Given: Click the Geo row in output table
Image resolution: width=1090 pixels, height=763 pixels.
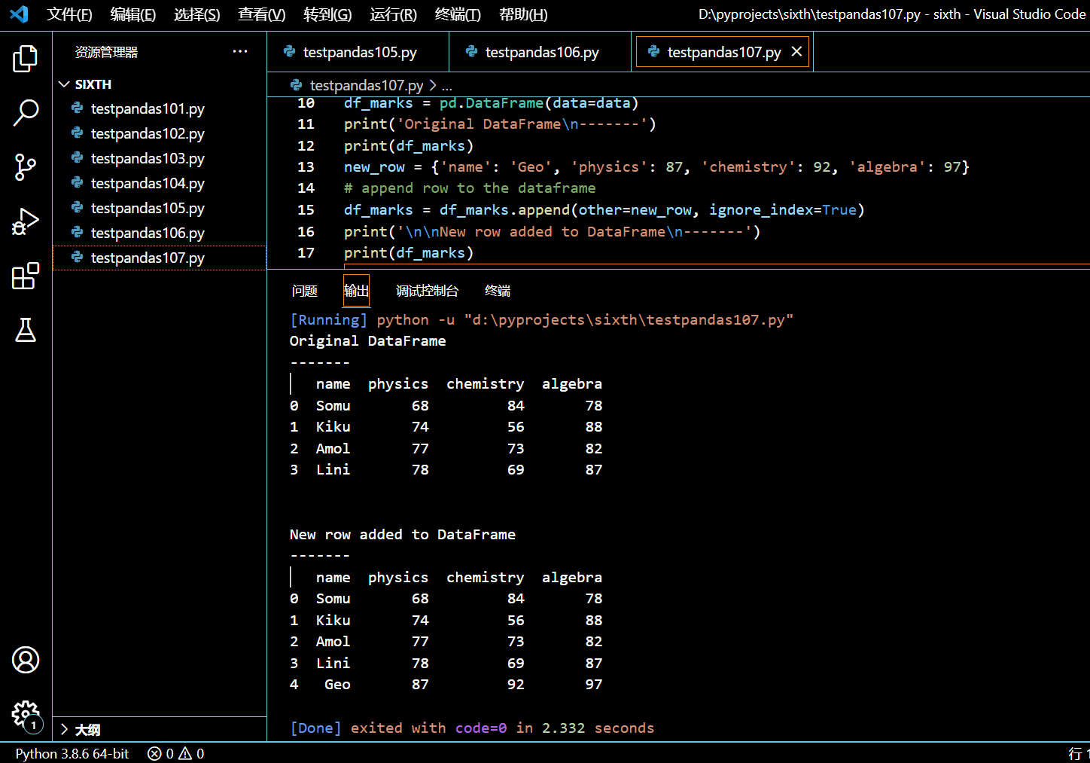Looking at the screenshot, I should pyautogui.click(x=446, y=684).
